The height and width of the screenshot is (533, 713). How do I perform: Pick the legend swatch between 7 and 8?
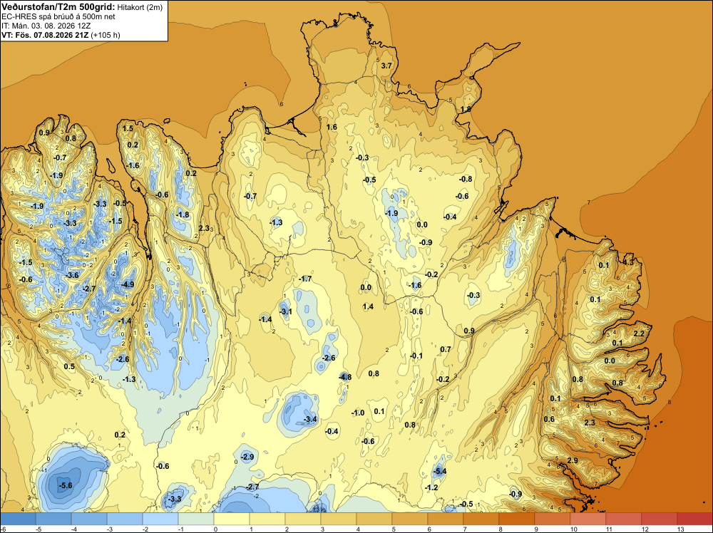tap(481, 519)
